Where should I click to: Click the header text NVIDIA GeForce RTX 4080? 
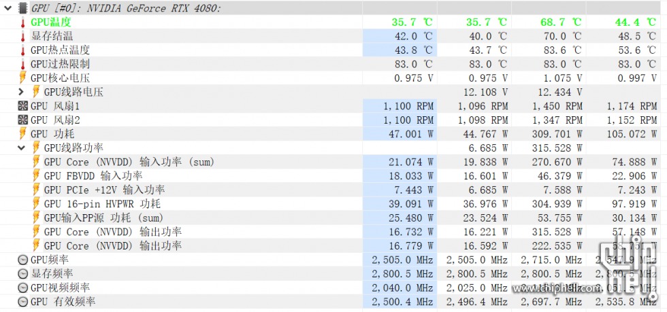[x=154, y=8]
